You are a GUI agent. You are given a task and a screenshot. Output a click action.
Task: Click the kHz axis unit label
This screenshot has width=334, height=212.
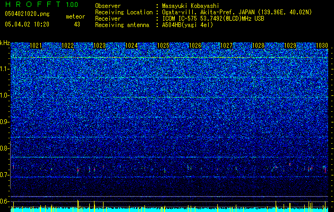pyautogui.click(x=5, y=43)
